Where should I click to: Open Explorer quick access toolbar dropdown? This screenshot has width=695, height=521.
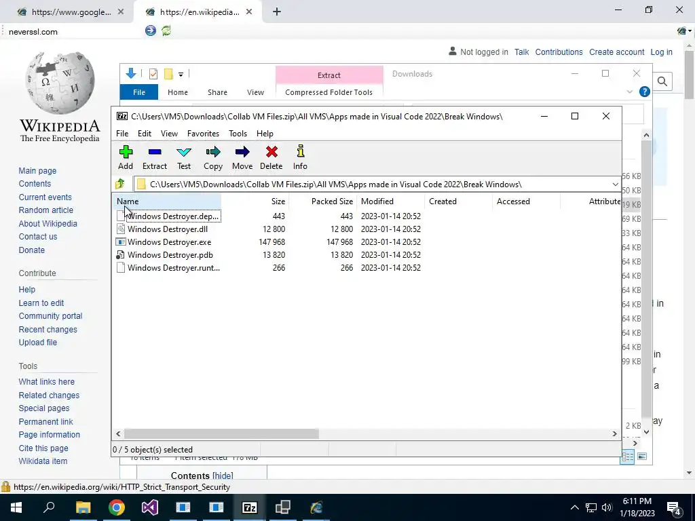click(181, 75)
